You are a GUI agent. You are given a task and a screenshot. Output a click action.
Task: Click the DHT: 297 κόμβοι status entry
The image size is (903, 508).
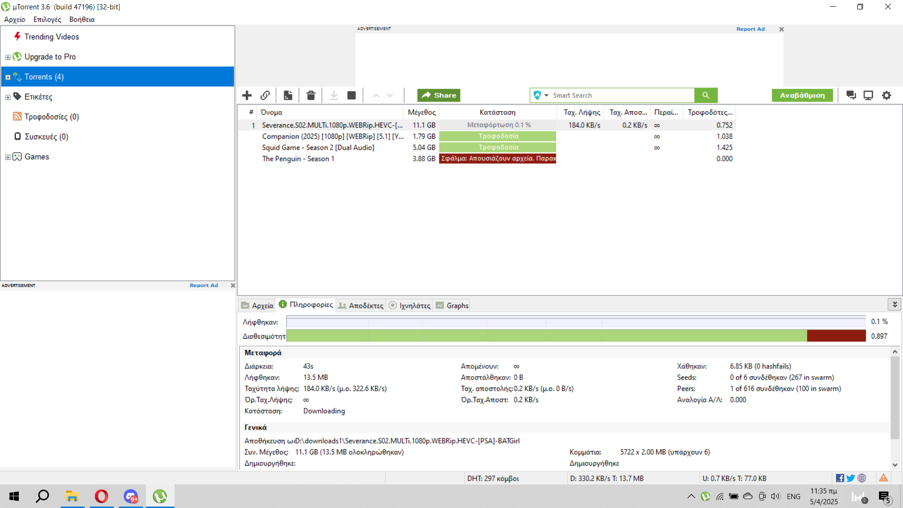493,478
